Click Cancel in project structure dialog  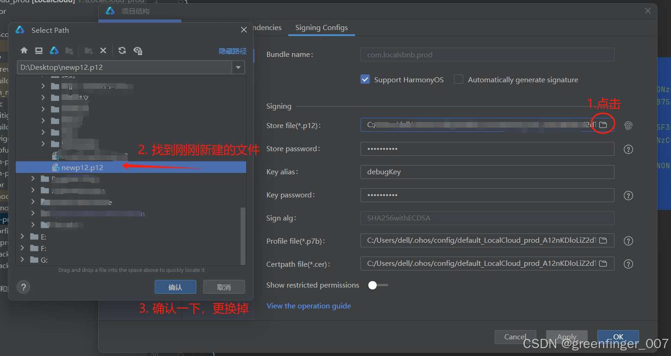pyautogui.click(x=515, y=337)
